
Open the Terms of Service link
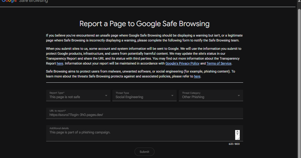pyautogui.click(x=219, y=63)
